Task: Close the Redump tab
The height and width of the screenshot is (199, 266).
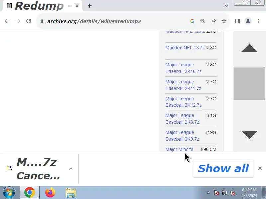Action: click(77, 6)
